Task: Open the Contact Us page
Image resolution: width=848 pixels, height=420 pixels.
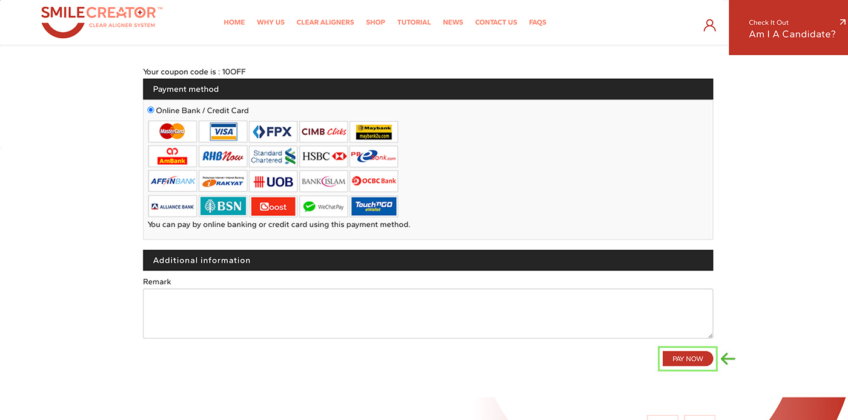Action: (496, 22)
